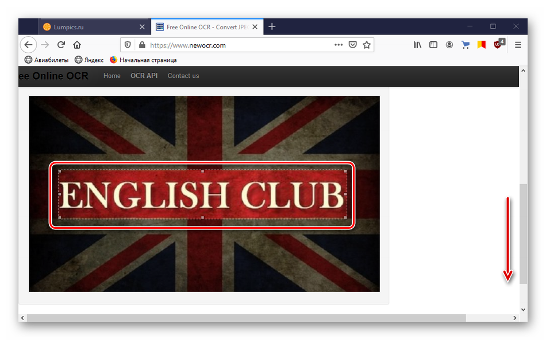The width and height of the screenshot is (546, 347).
Task: Open the Firefox hamburger menu
Action: click(x=518, y=45)
